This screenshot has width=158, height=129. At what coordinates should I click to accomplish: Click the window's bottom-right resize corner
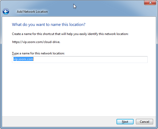tap(157, 128)
